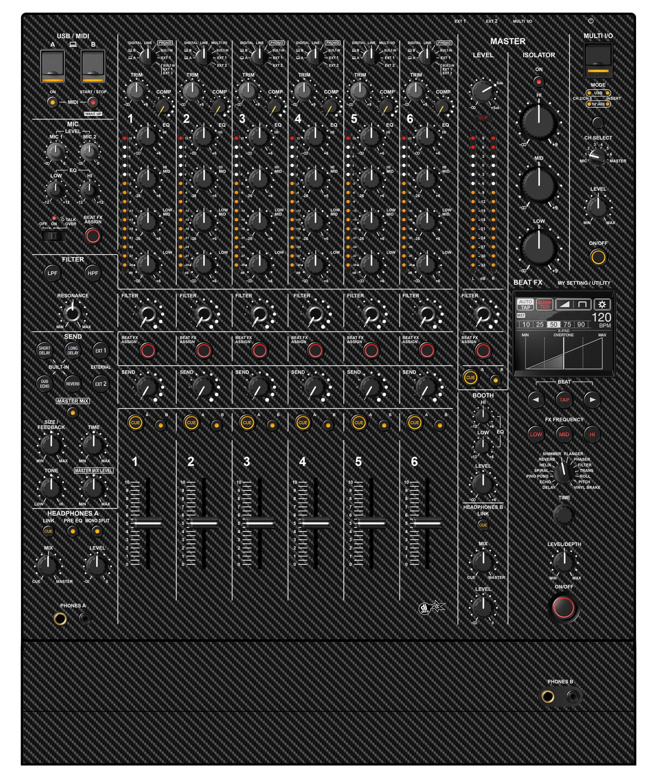
Task: Click the channel 3 CUE A button
Action: [x=247, y=423]
